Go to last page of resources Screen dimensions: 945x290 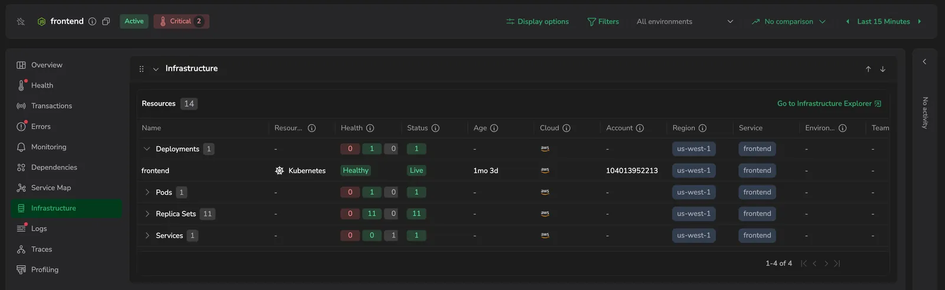[837, 263]
